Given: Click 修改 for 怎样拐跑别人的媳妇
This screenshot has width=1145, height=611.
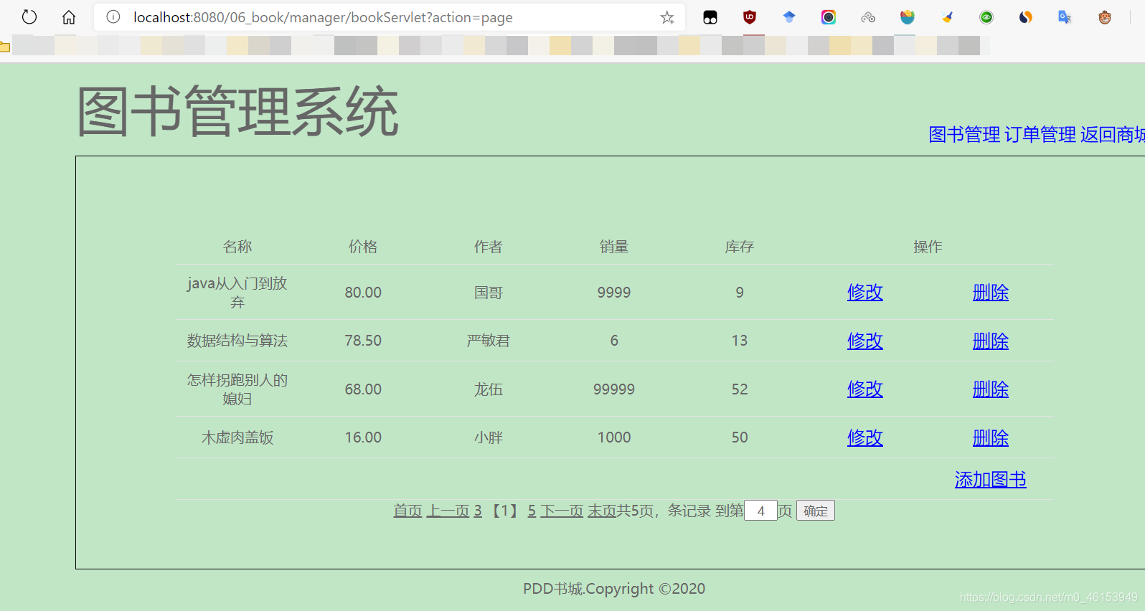Looking at the screenshot, I should coord(865,389).
